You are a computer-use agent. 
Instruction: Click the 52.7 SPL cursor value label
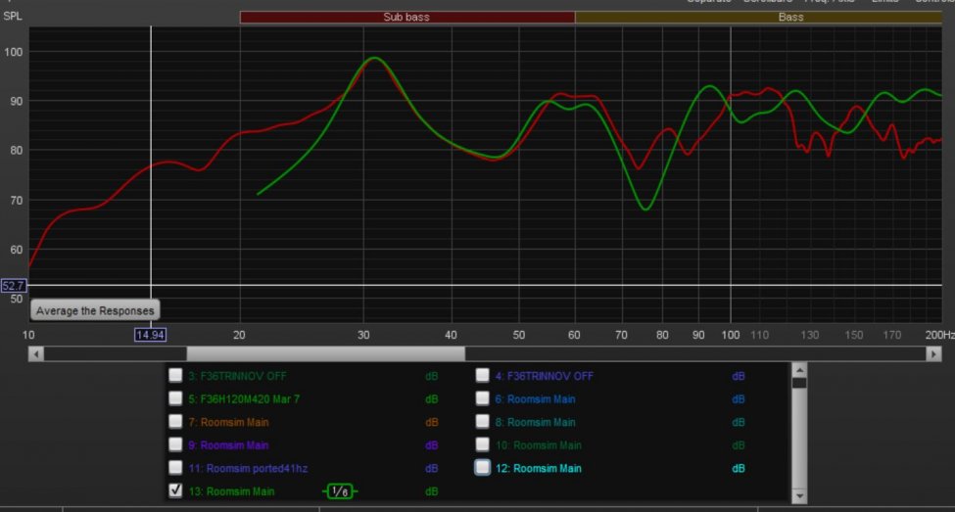coord(14,286)
